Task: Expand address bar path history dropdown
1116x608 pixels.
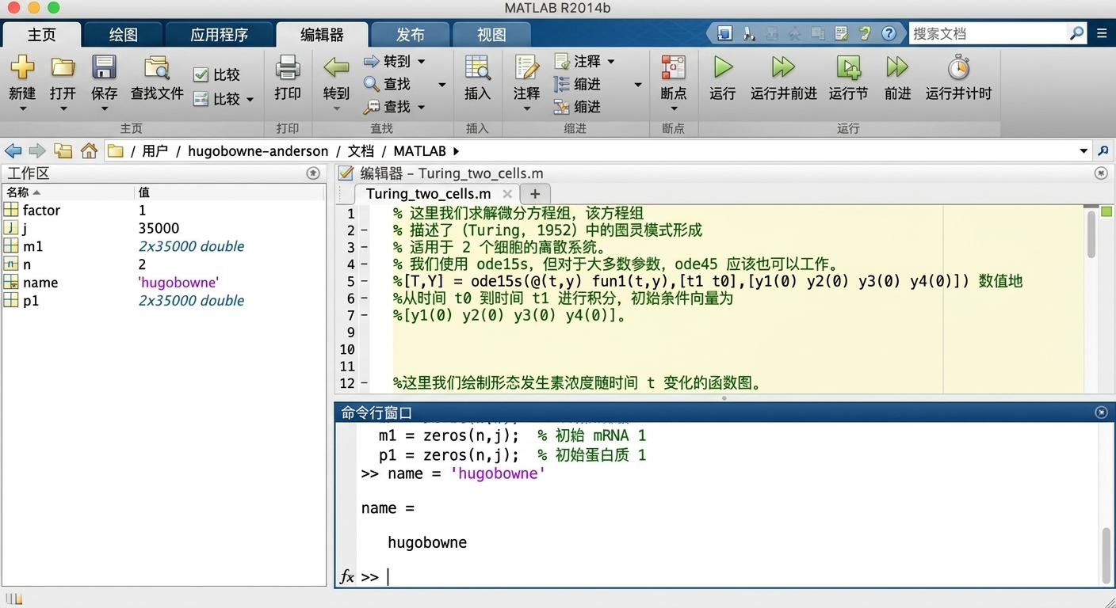Action: click(x=1084, y=150)
